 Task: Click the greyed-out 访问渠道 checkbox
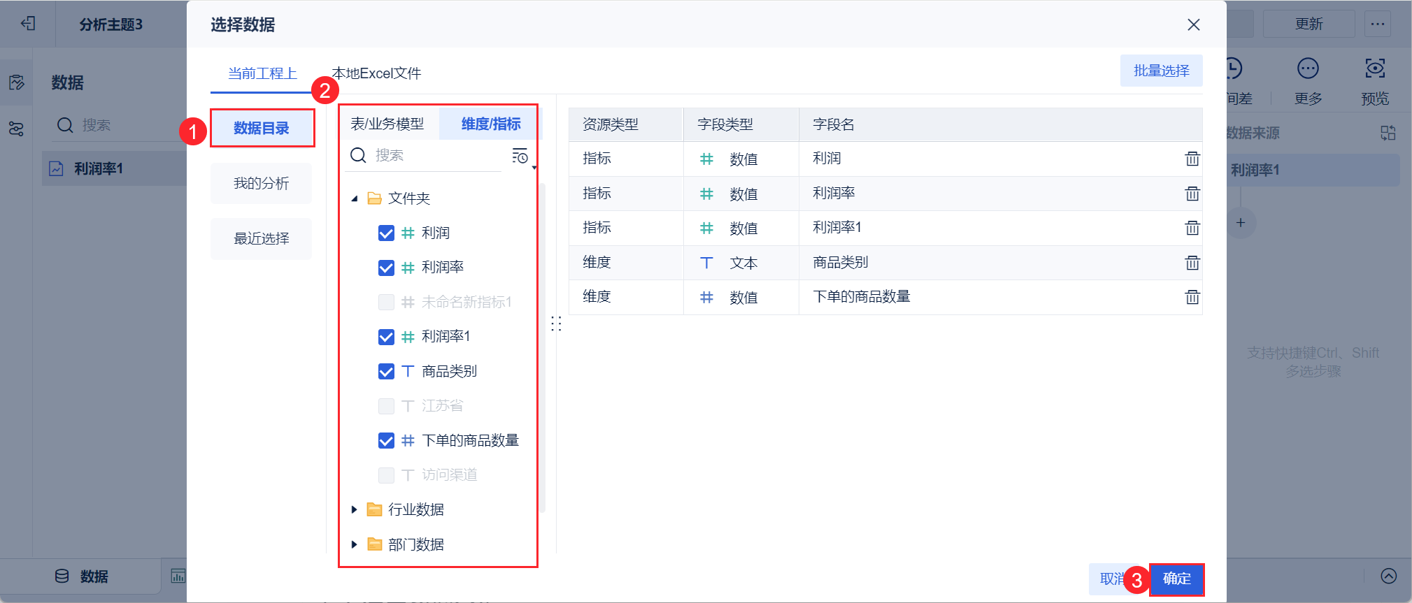pyautogui.click(x=386, y=475)
